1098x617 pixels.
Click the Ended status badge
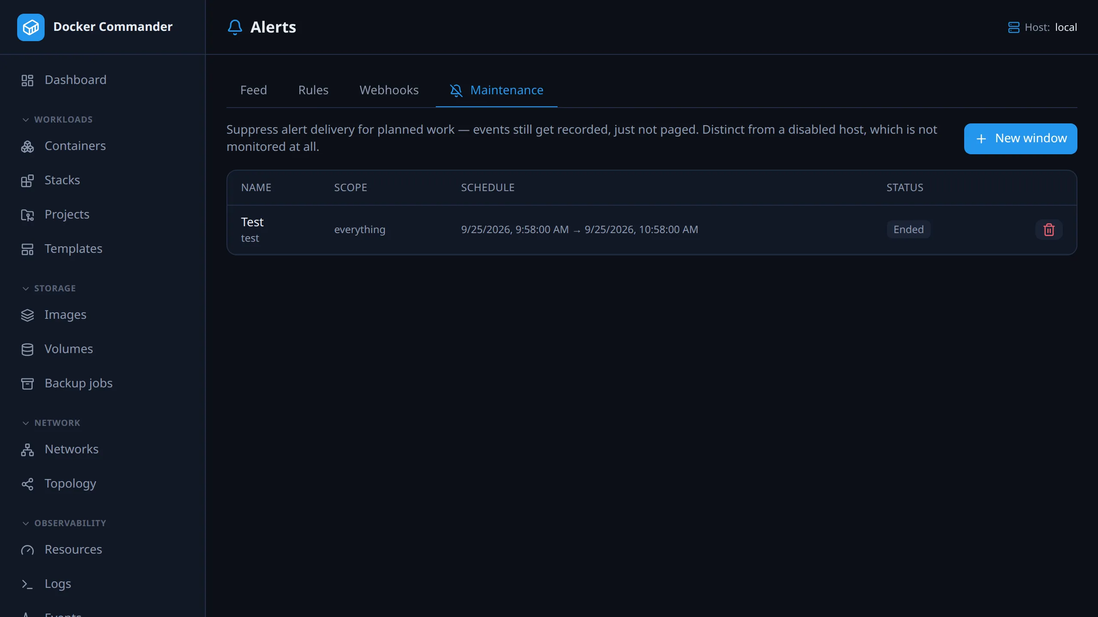[908, 230]
